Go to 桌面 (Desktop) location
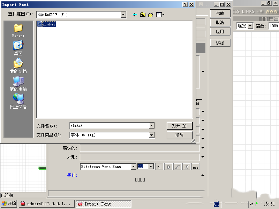 coord(18,48)
